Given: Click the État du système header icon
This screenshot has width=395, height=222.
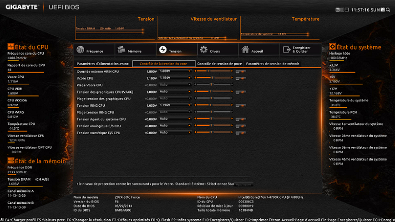Looking at the screenshot, I should [x=332, y=46].
